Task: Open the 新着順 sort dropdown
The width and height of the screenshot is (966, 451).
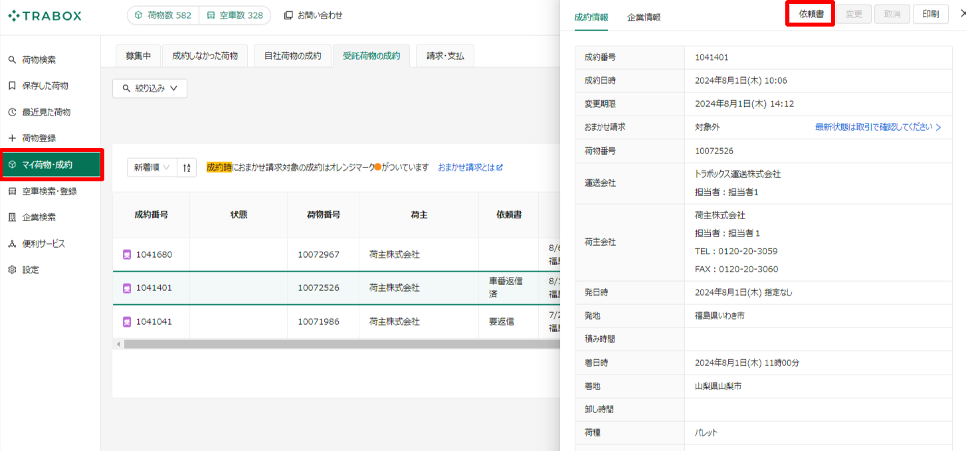Action: pos(152,167)
